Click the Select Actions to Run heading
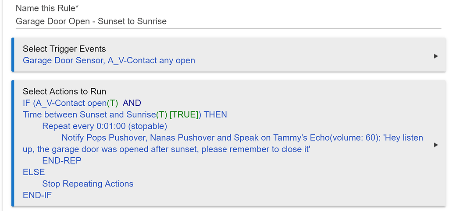Image resolution: width=449 pixels, height=211 pixels. 64,91
